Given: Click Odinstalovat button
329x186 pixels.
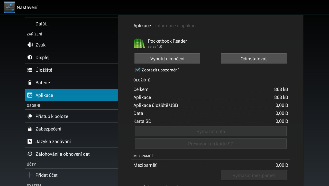Looking at the screenshot, I should (254, 59).
